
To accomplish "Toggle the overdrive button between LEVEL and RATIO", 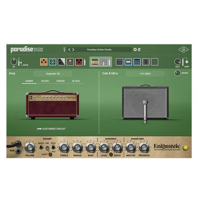I will coord(111,155).
